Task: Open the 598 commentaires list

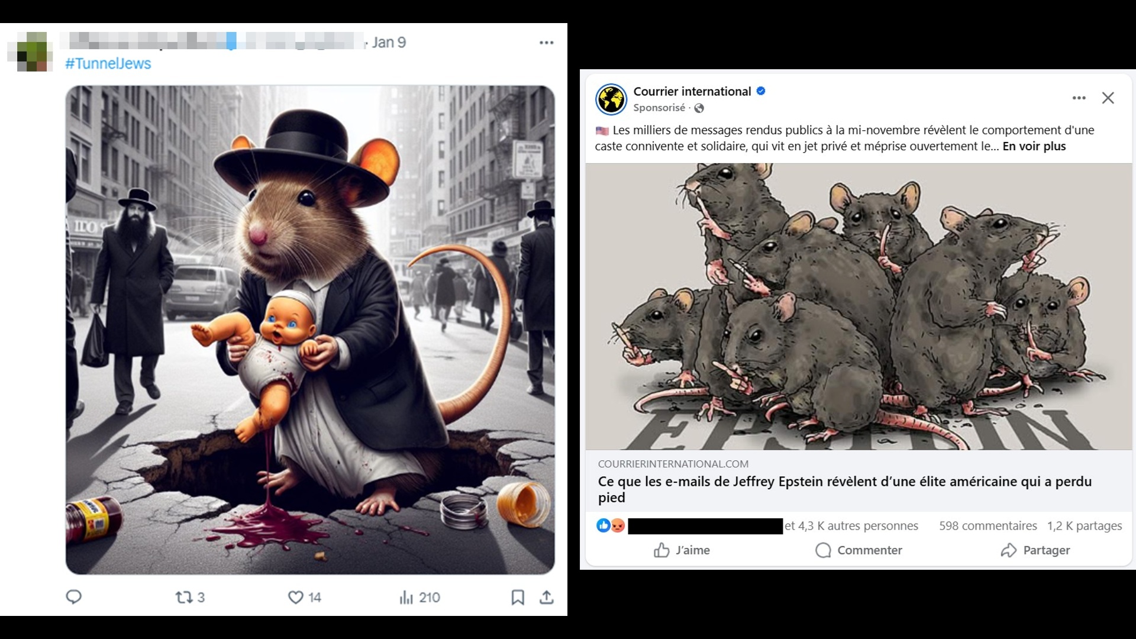Action: 987,526
